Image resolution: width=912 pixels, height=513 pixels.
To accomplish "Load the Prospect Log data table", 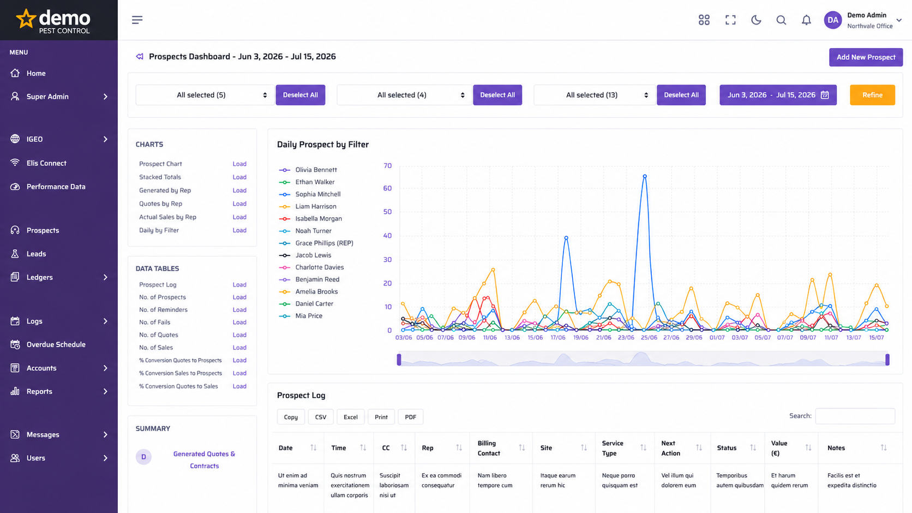I will coord(239,285).
